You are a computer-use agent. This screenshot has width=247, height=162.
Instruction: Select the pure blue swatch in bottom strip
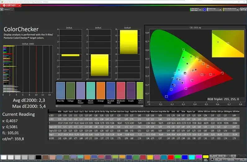[x=185, y=157]
